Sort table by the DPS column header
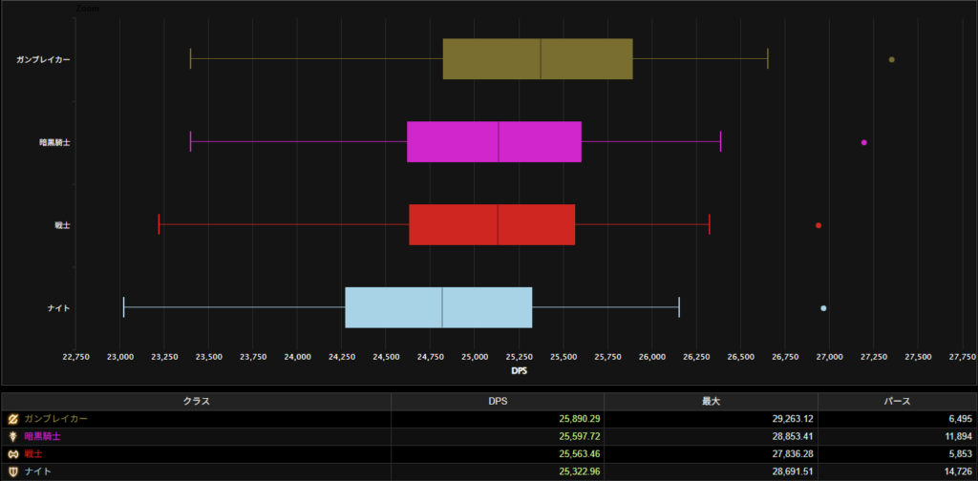 click(x=498, y=401)
